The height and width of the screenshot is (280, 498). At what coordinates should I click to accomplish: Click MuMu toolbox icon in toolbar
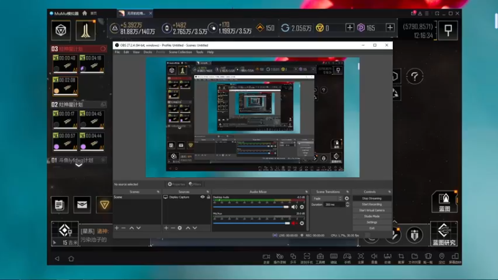tap(320, 256)
